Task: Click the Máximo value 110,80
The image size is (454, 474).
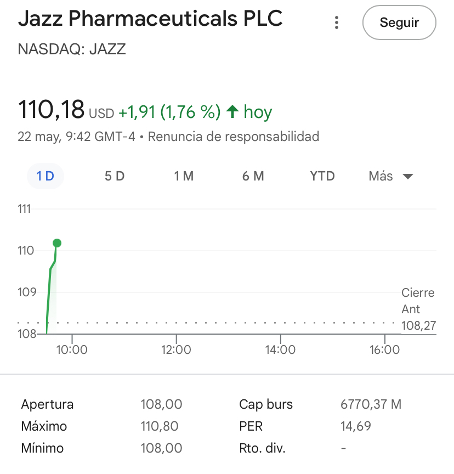Action: [160, 426]
